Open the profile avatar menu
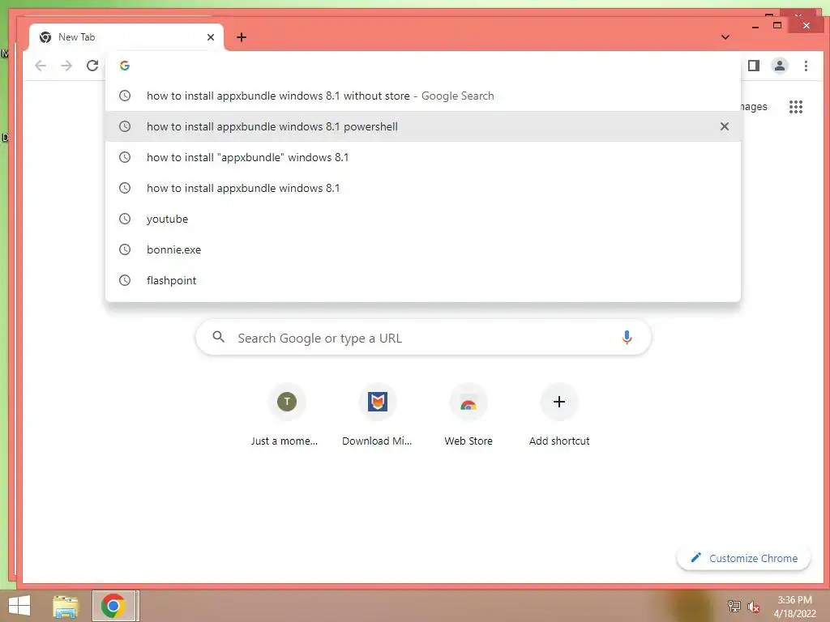Viewport: 830px width, 622px height. 779,66
